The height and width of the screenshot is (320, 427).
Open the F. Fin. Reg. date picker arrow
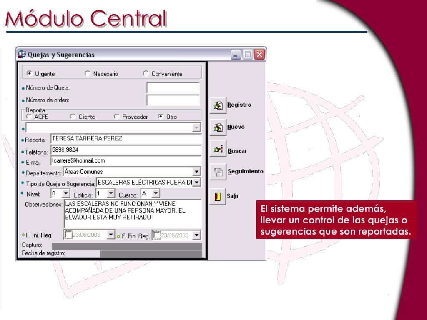pyautogui.click(x=196, y=235)
